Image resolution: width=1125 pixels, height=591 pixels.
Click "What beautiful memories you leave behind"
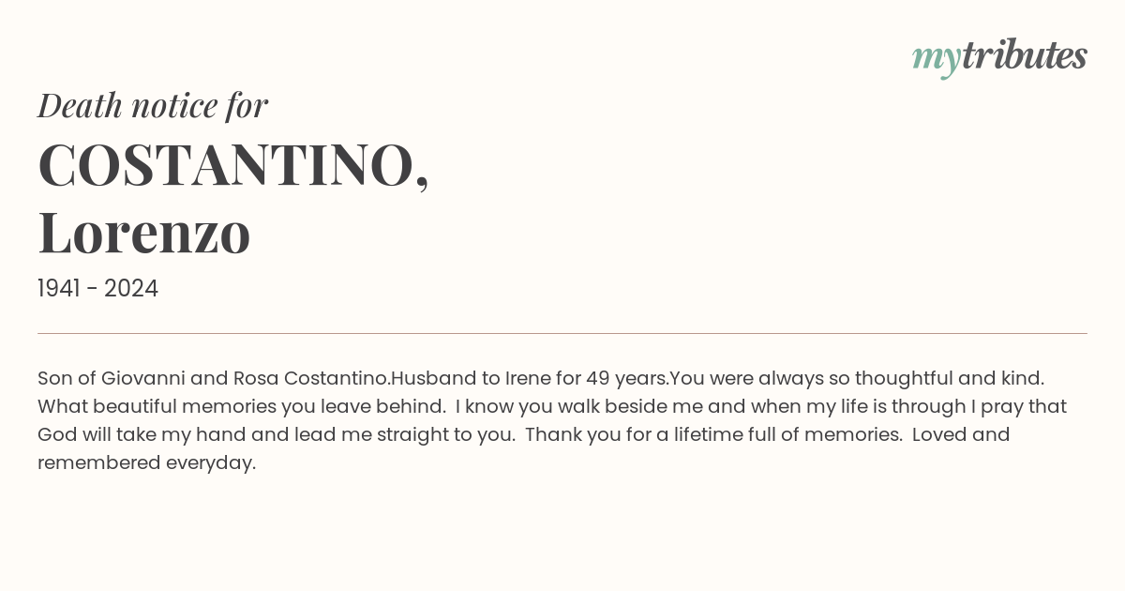click(x=241, y=407)
